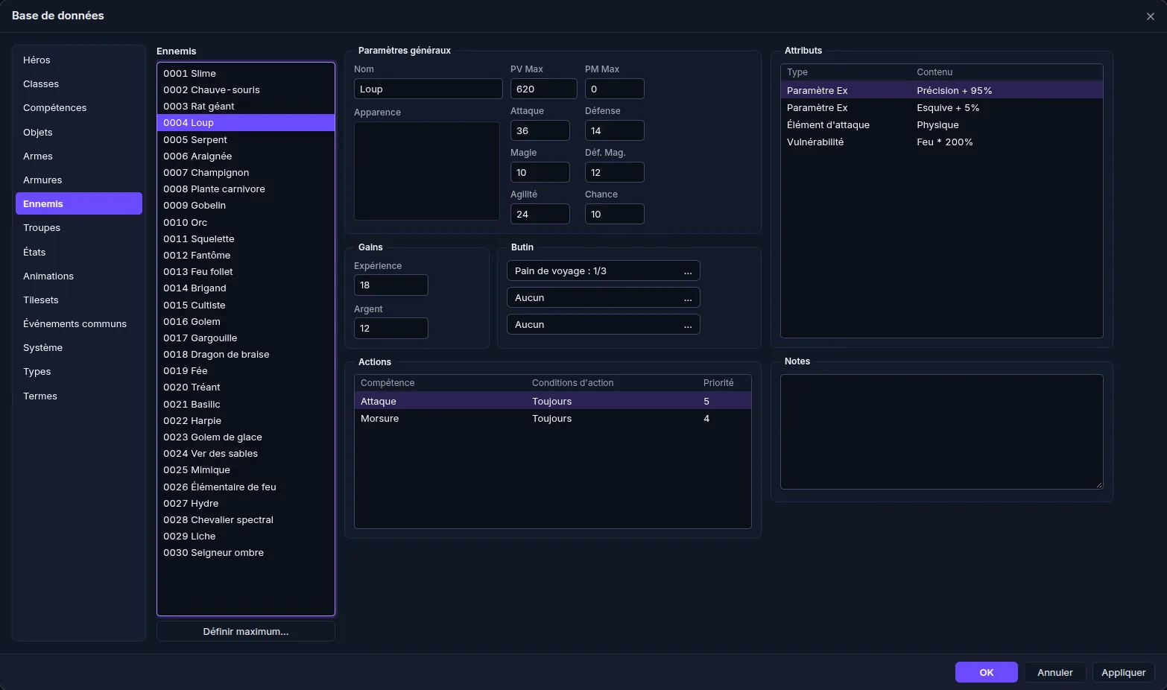Click the Magie field showing 10
The width and height of the screenshot is (1167, 690).
(540, 172)
